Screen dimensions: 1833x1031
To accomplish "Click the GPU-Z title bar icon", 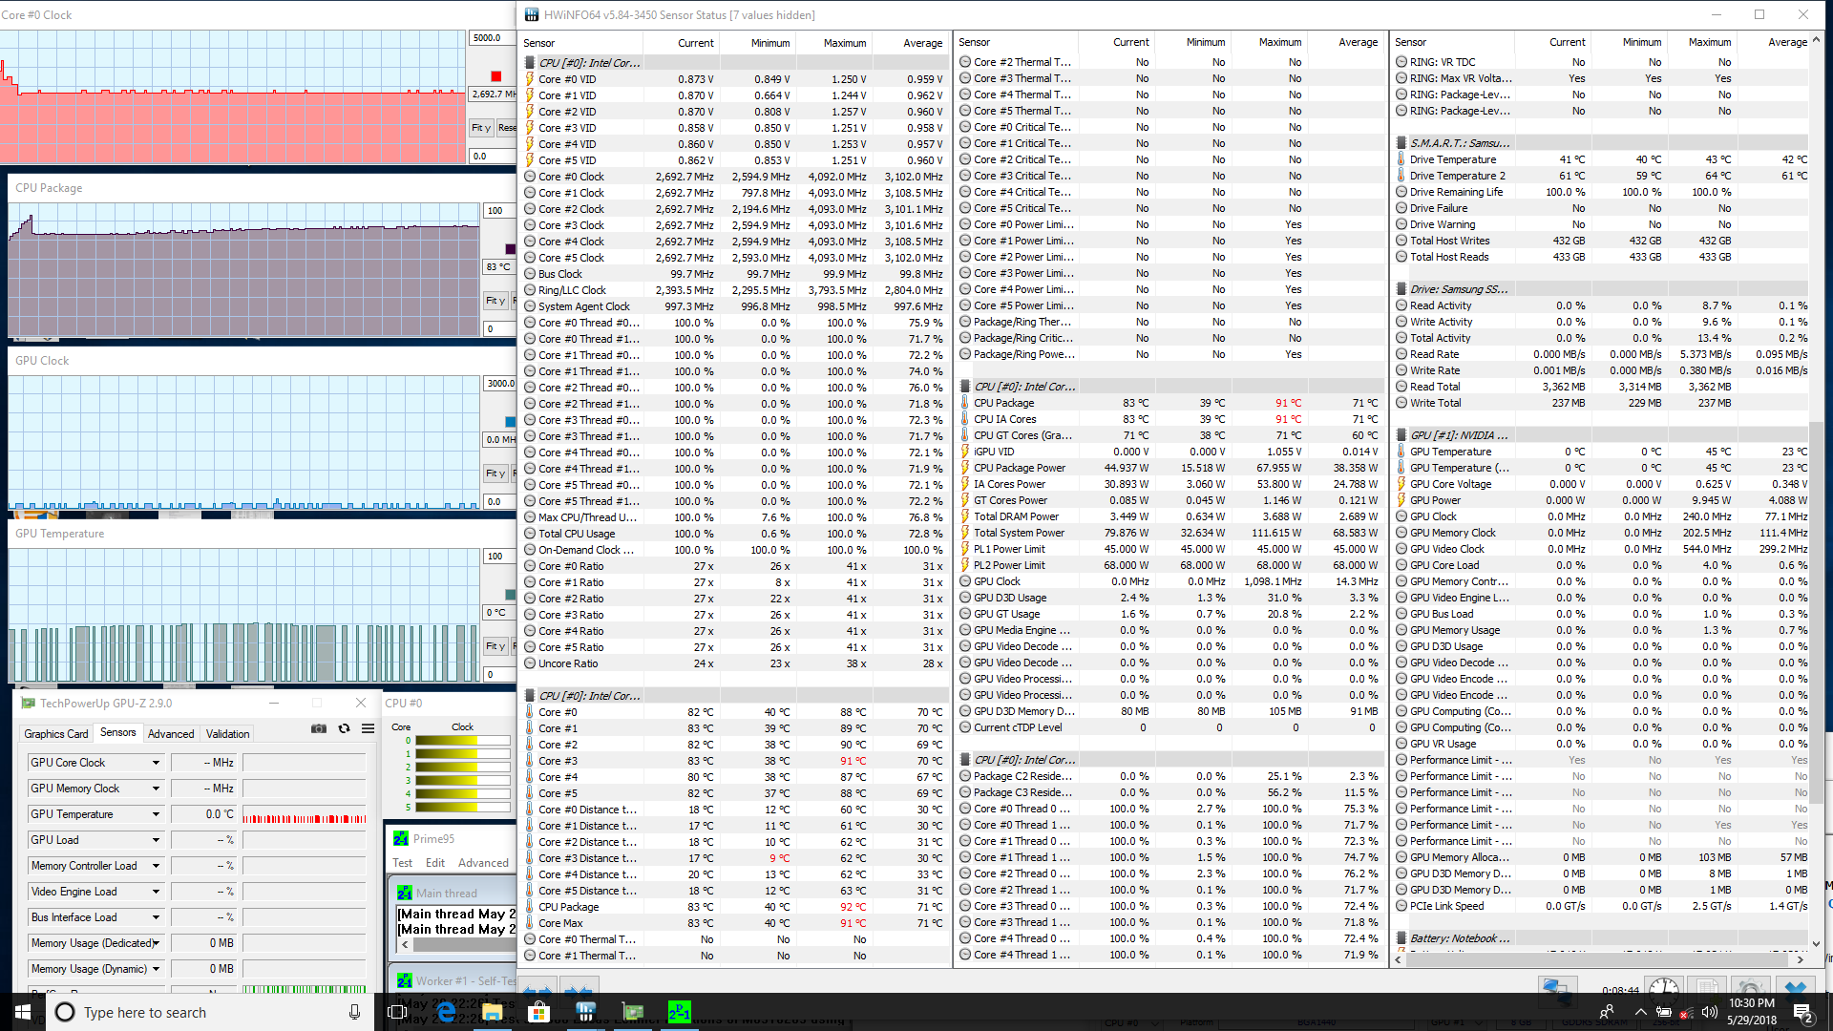I will 28,703.
